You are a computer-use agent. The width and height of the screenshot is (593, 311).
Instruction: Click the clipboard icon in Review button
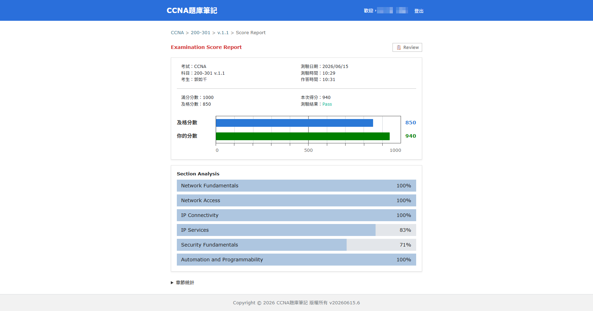coord(399,48)
